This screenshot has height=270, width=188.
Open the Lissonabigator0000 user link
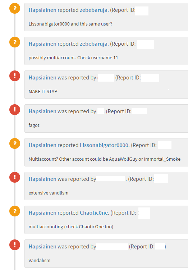pyautogui.click(x=104, y=145)
